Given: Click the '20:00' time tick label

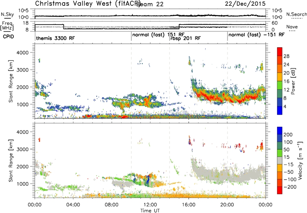Looking at the screenshot, I should click(227, 205).
